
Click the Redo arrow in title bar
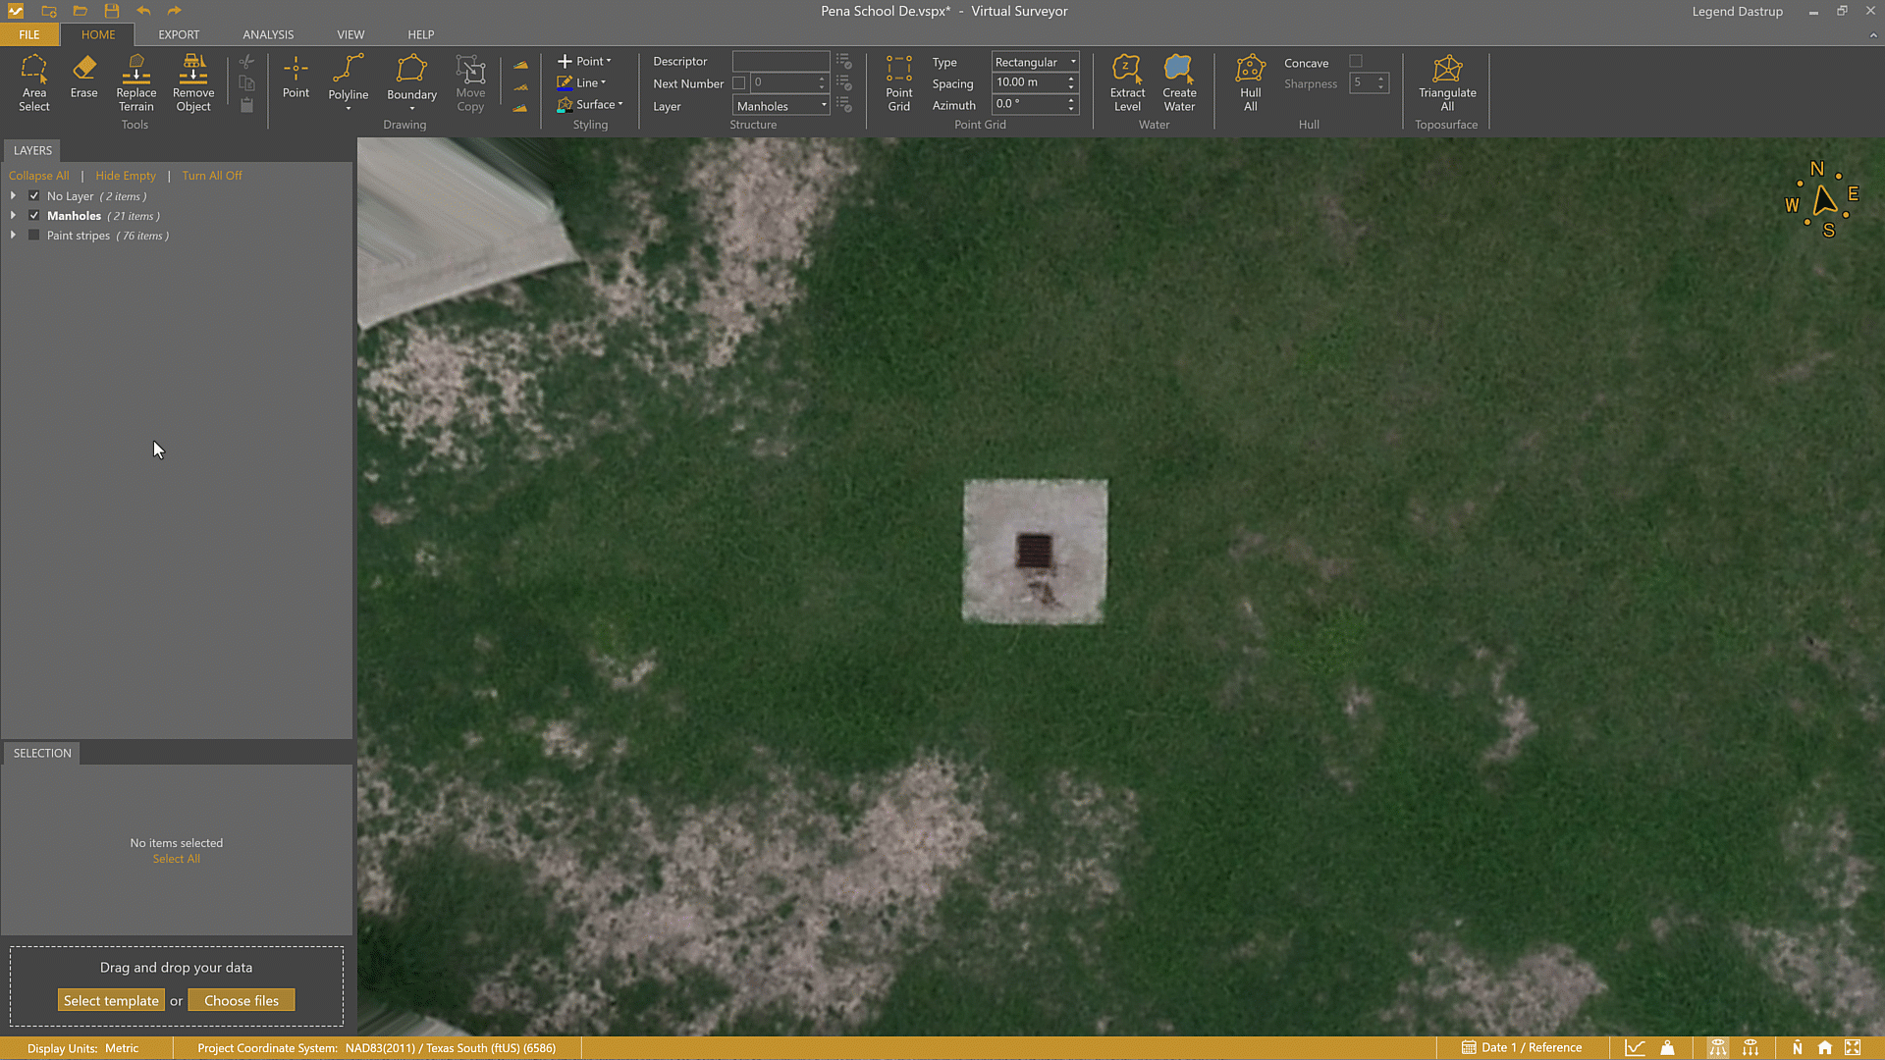[x=175, y=11]
